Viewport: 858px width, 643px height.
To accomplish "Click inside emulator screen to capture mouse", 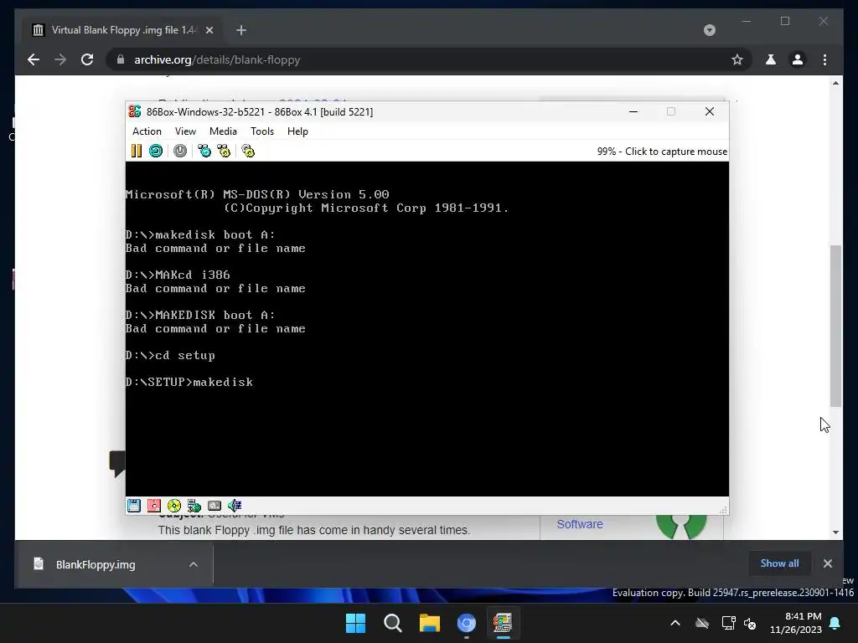I will click(426, 328).
